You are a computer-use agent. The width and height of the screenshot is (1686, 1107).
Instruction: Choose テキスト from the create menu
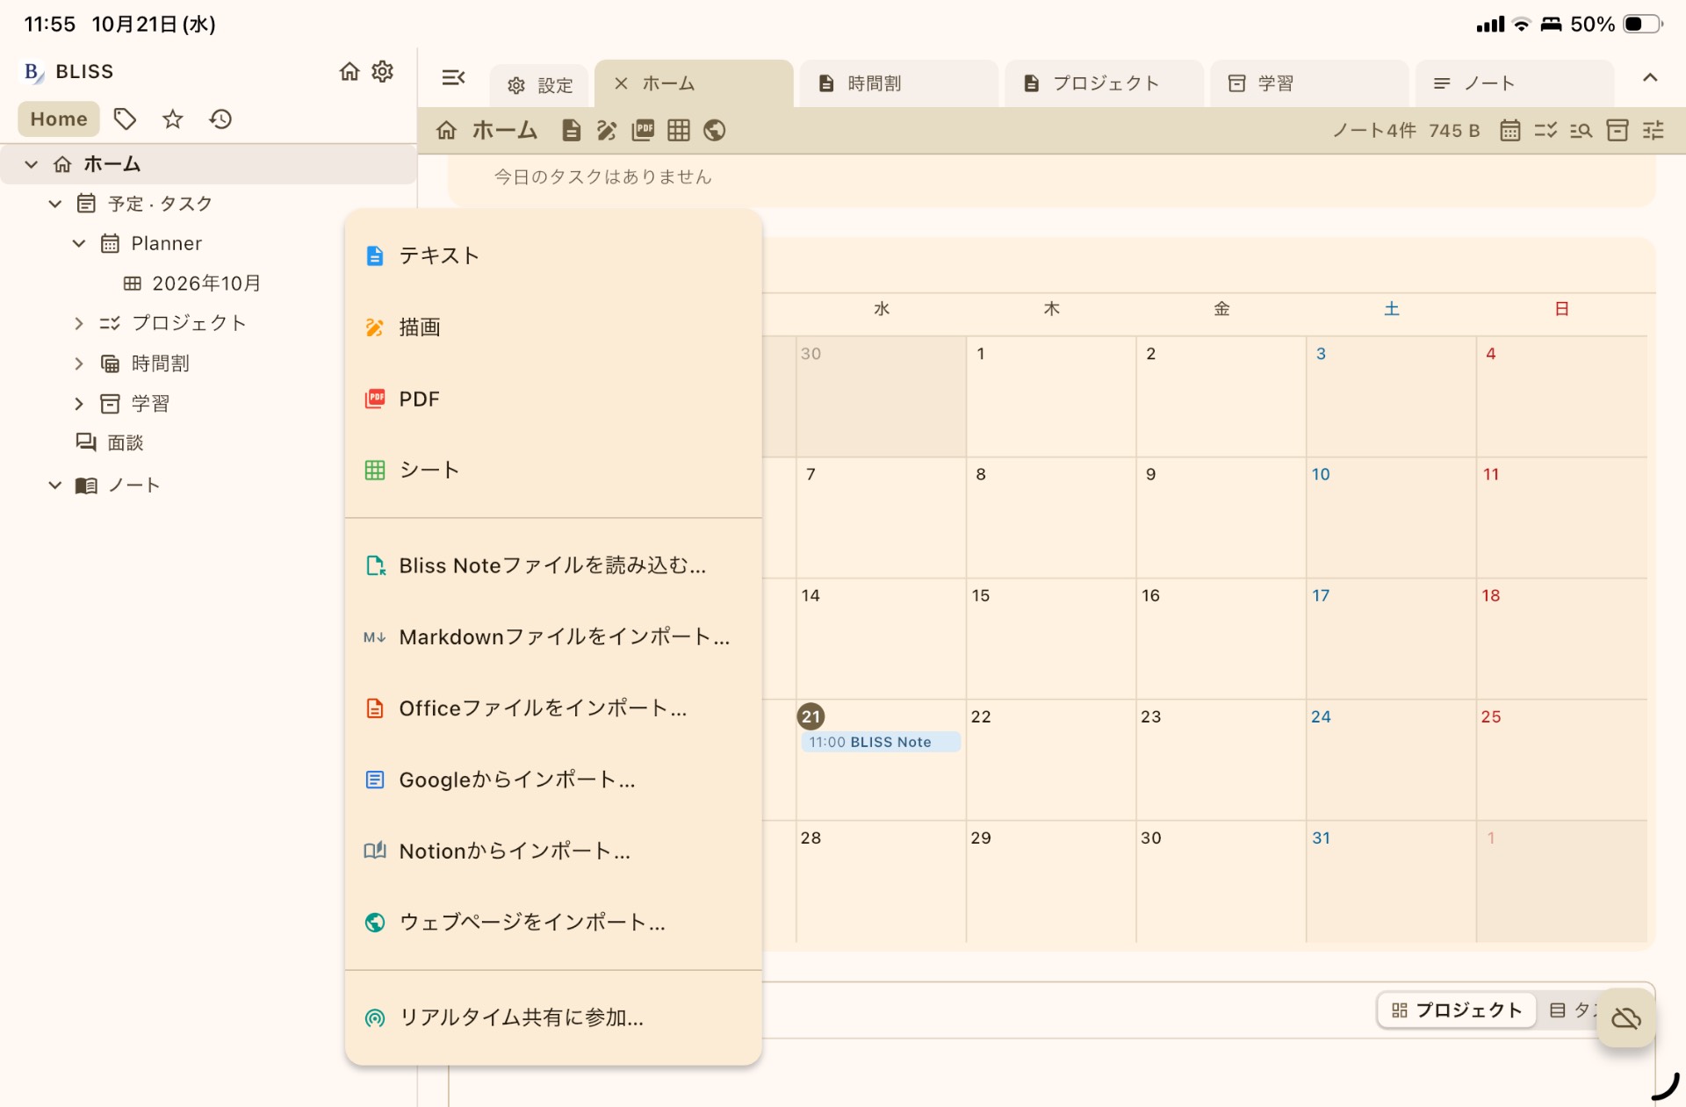(553, 255)
